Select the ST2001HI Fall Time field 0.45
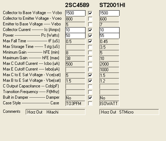This screenshot has width=166, height=141. (x=109, y=41)
